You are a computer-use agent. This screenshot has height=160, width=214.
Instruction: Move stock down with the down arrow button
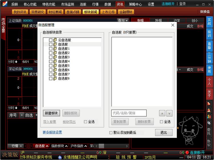point(169,113)
